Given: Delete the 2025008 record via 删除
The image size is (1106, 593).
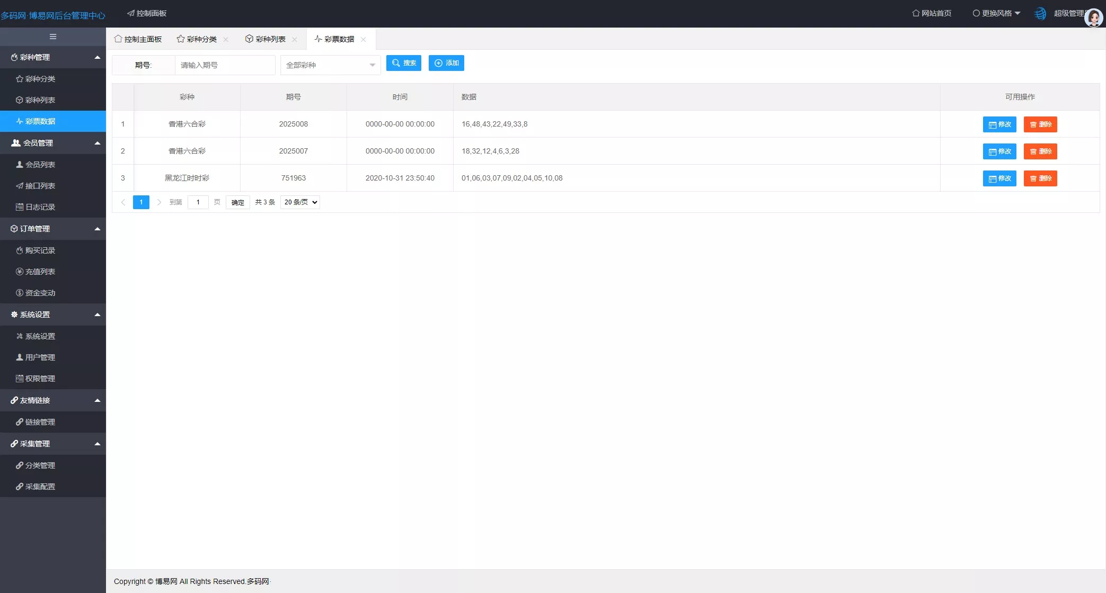Looking at the screenshot, I should (1040, 124).
